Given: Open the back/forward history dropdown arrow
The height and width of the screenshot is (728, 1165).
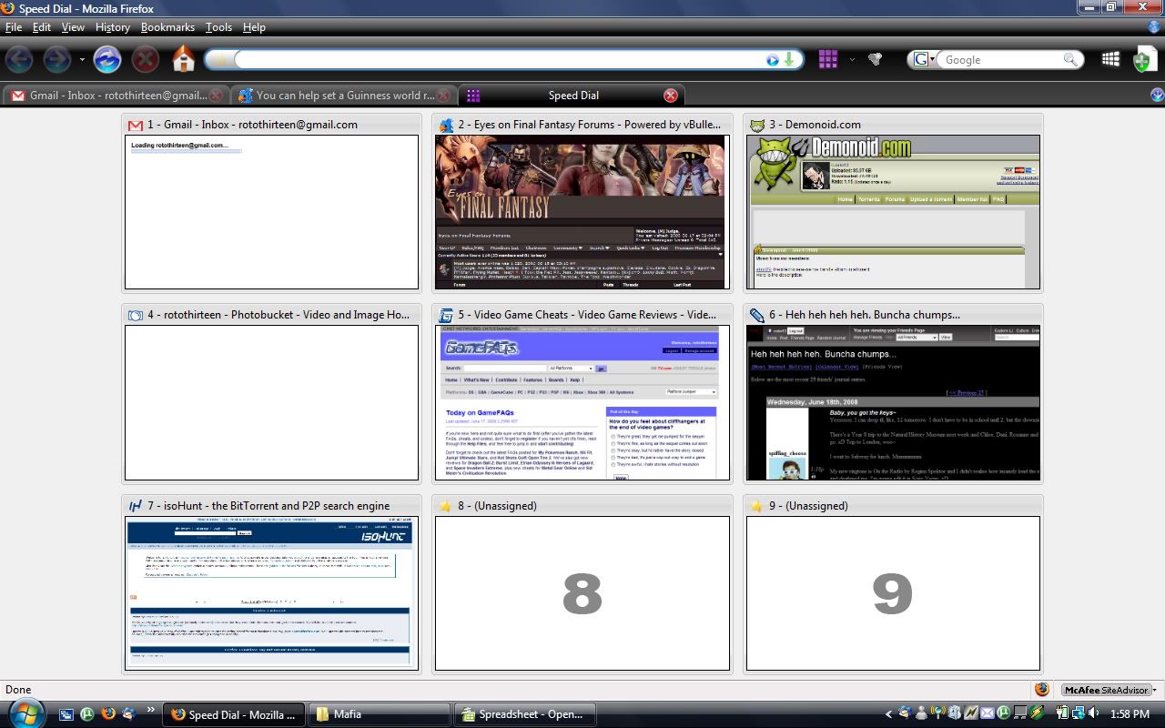Looking at the screenshot, I should 82,60.
